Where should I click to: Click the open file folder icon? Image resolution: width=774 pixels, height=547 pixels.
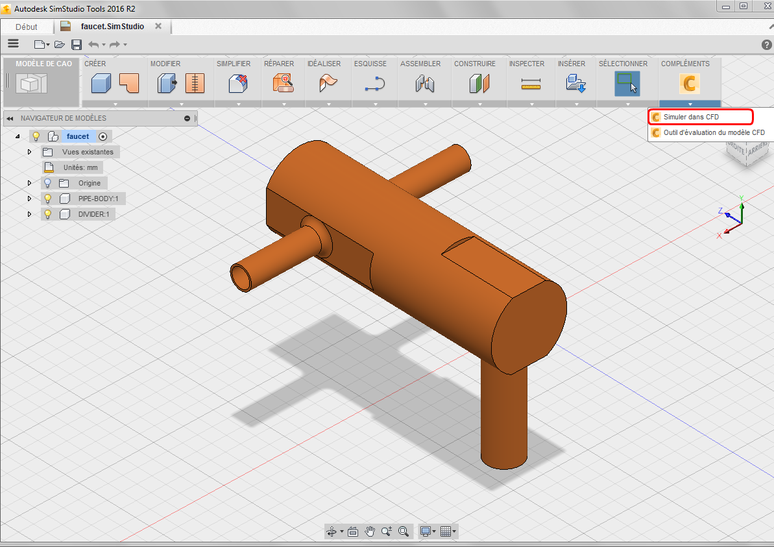tap(60, 44)
